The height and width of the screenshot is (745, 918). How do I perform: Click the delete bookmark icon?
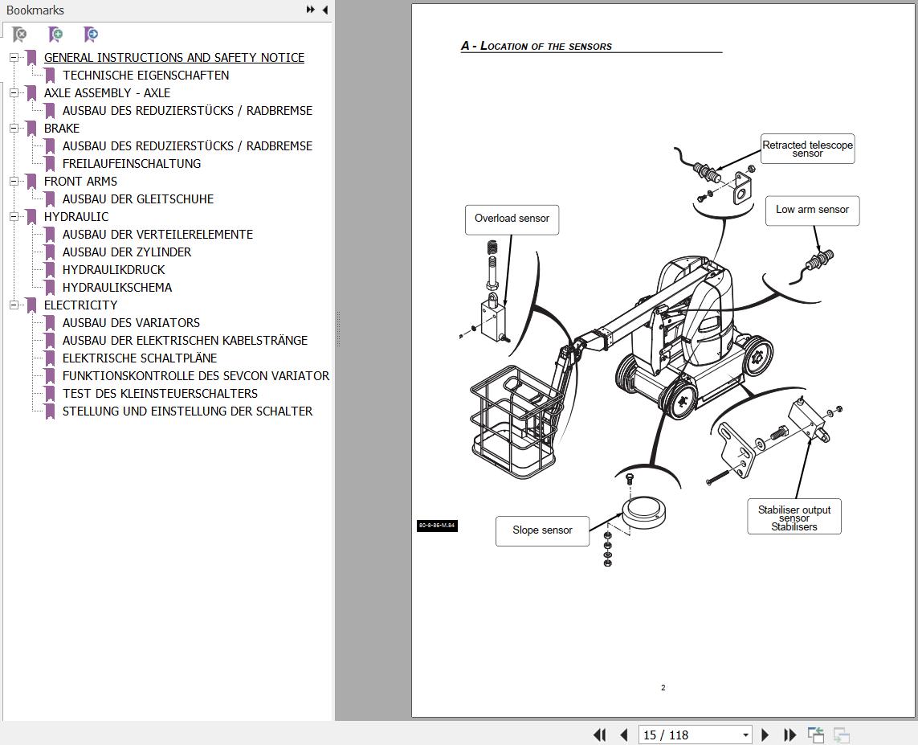(x=19, y=35)
